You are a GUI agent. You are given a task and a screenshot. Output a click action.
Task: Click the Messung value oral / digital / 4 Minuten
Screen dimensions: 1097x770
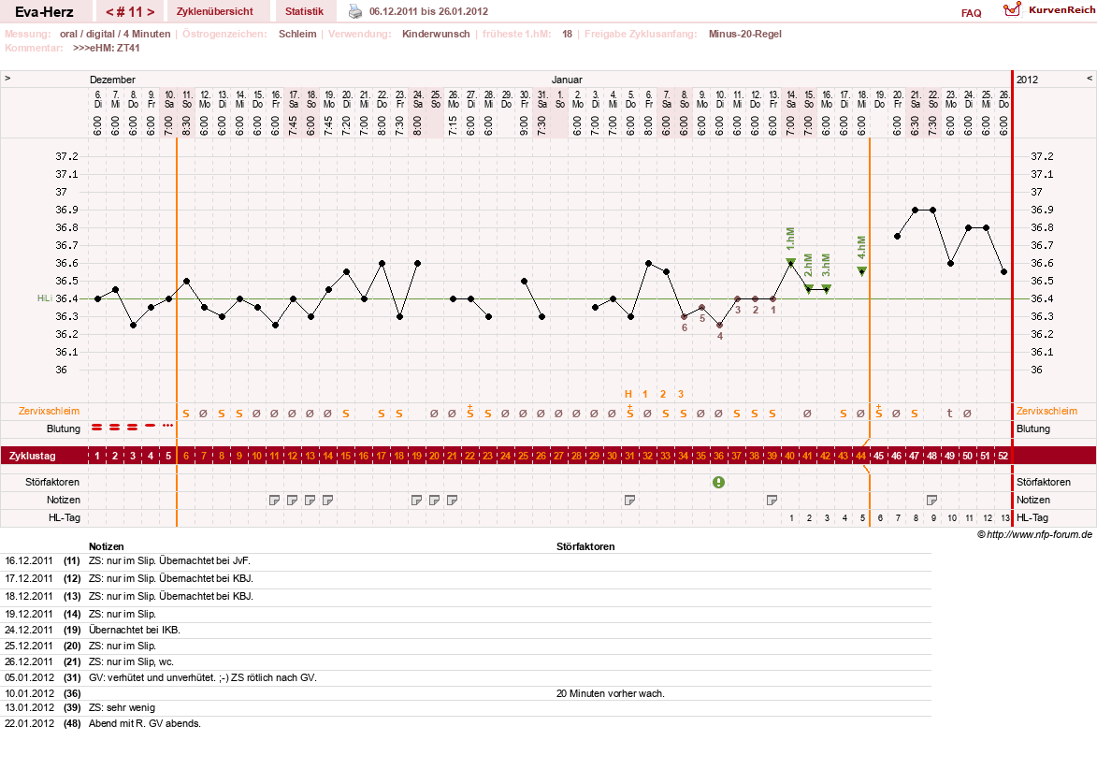[115, 34]
